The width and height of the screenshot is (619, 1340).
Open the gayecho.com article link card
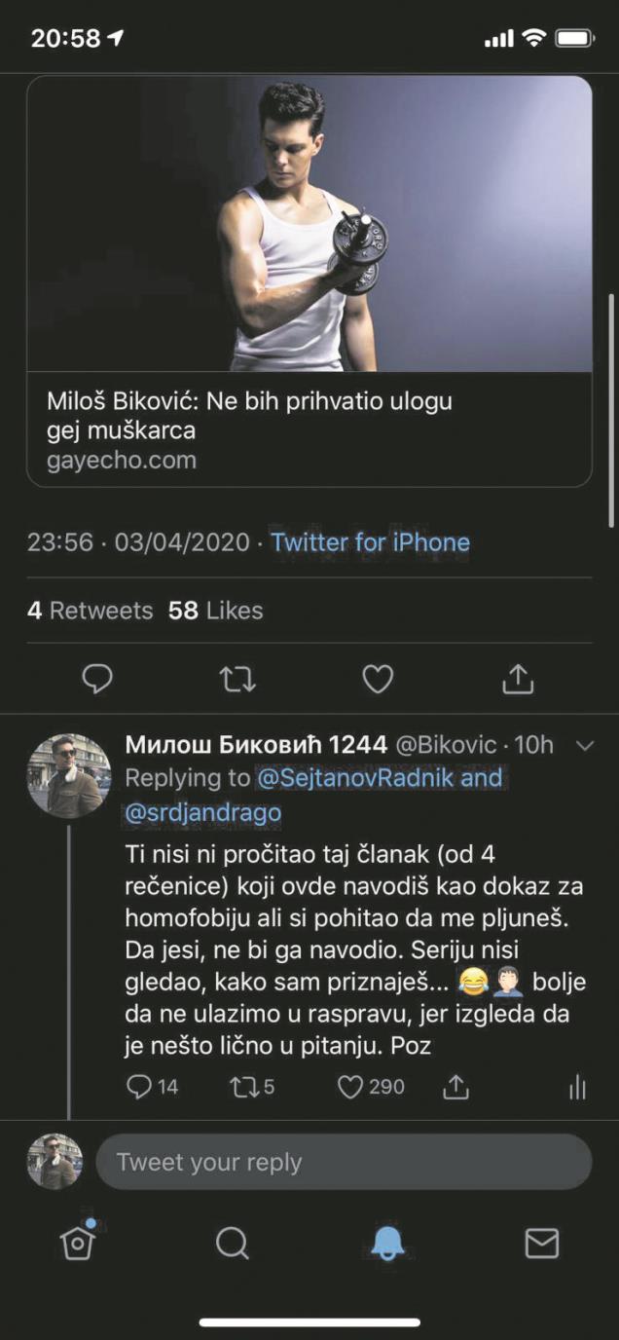point(309,428)
